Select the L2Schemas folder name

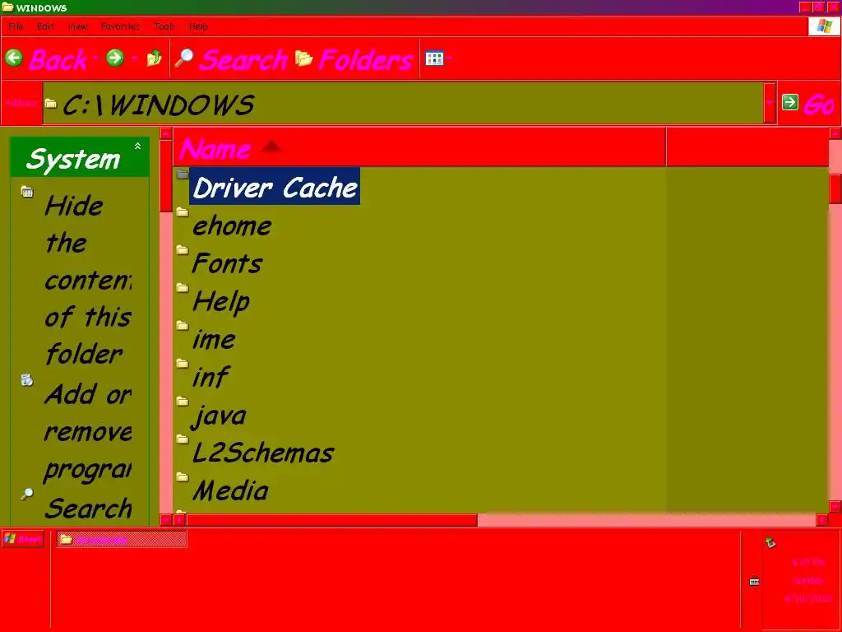[x=263, y=453]
